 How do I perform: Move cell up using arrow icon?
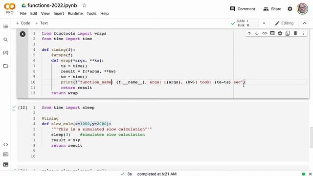(x=249, y=33)
